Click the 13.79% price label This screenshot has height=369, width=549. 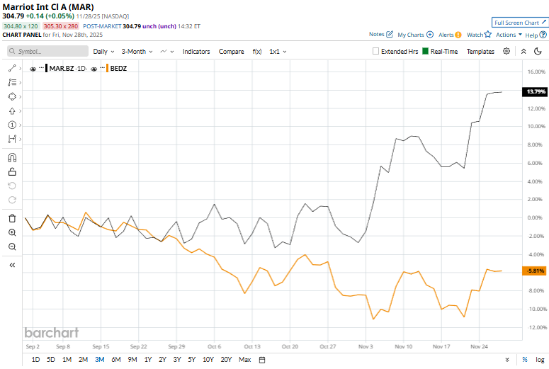tap(534, 92)
